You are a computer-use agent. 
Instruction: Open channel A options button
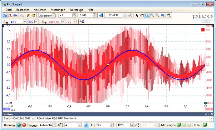pyautogui.click(x=6, y=22)
